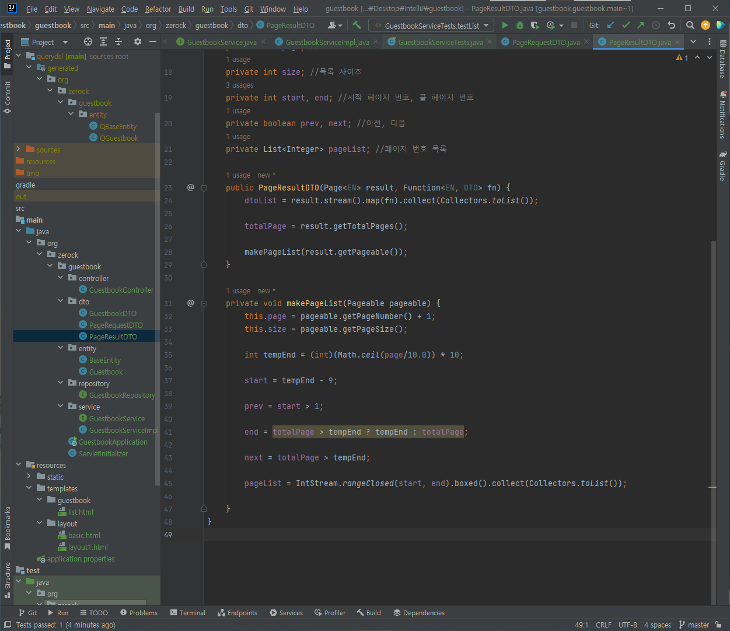Viewport: 730px width, 631px height.
Task: Update project with the Git blue arrow icon
Action: [610, 25]
